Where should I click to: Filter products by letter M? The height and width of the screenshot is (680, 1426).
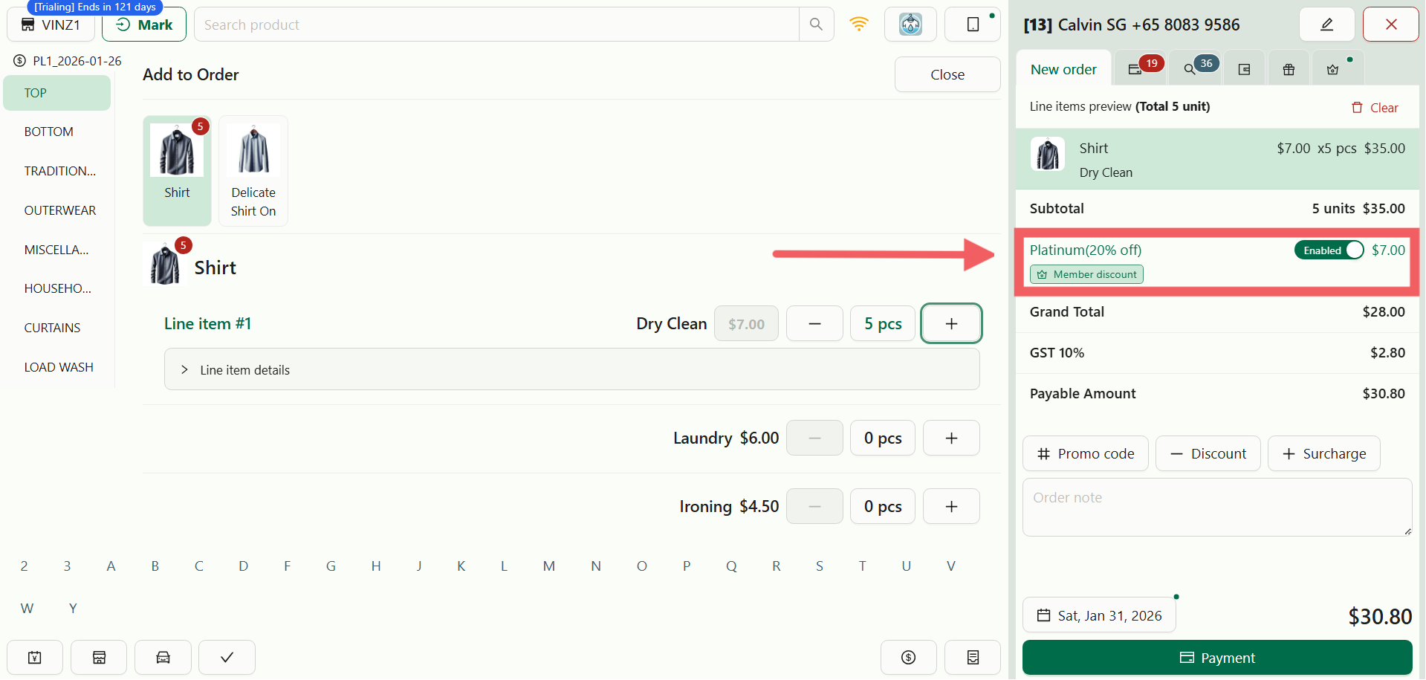tap(549, 566)
